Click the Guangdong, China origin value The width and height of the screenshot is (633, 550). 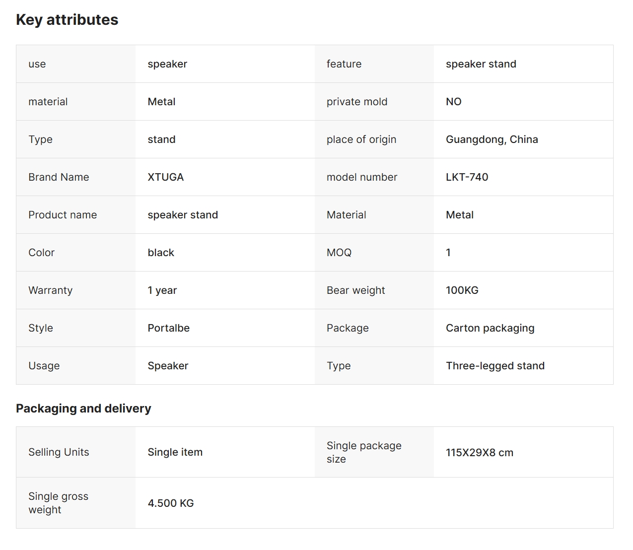click(x=492, y=139)
